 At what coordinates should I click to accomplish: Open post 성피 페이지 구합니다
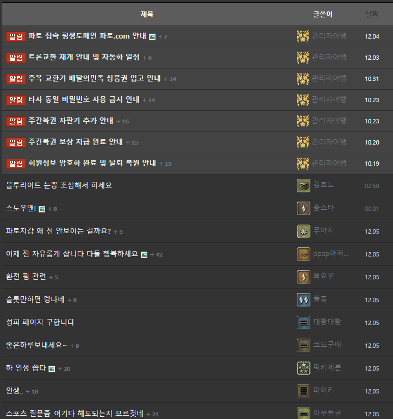[40, 322]
